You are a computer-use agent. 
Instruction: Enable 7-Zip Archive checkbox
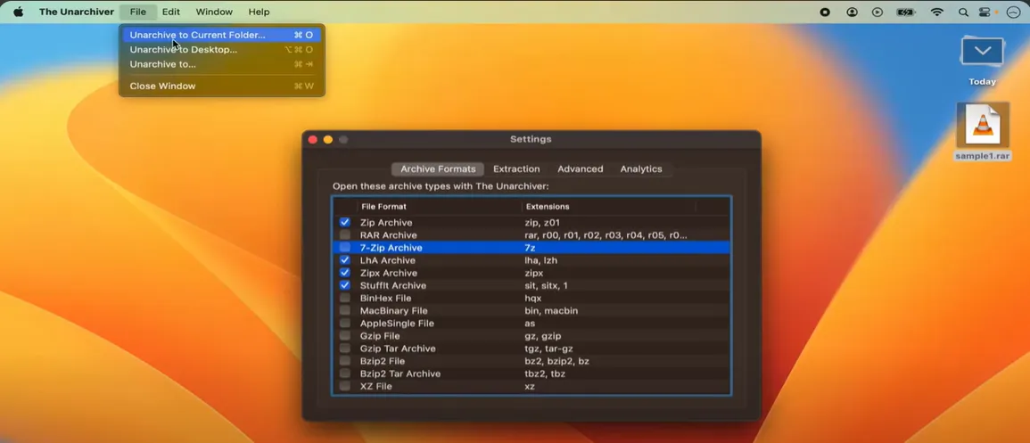pyautogui.click(x=345, y=248)
